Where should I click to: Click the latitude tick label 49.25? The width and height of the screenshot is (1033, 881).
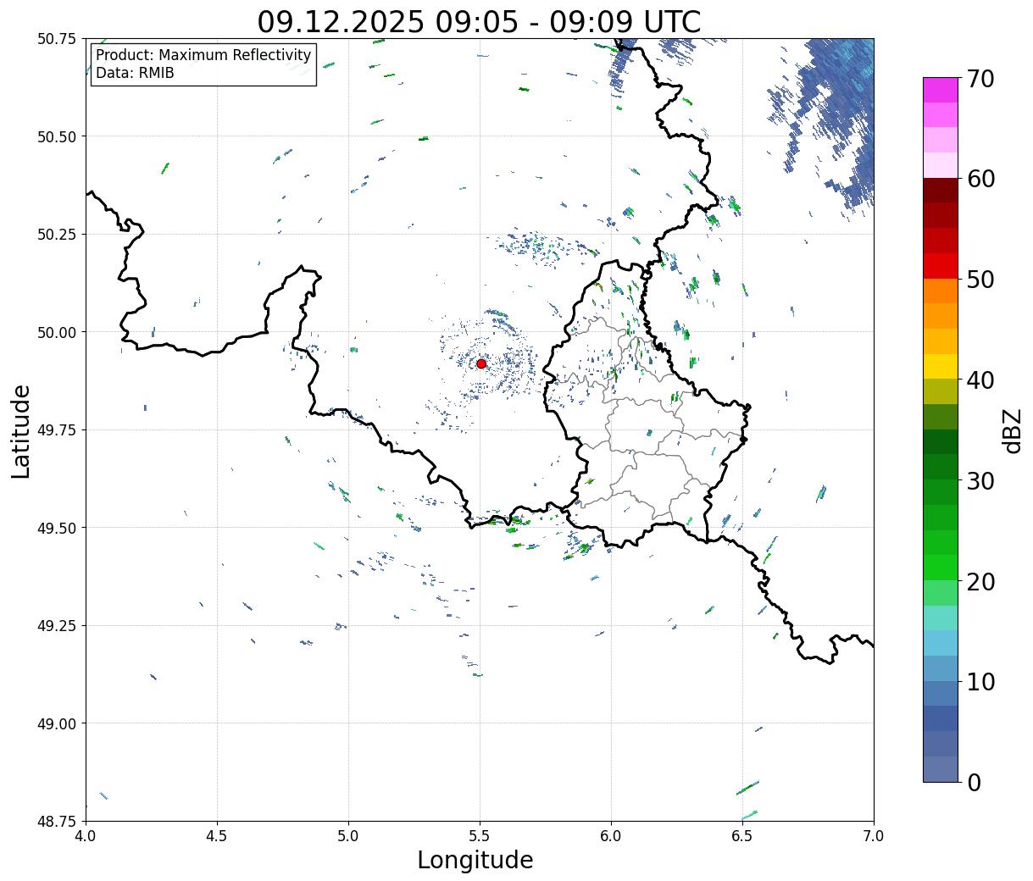[x=57, y=626]
